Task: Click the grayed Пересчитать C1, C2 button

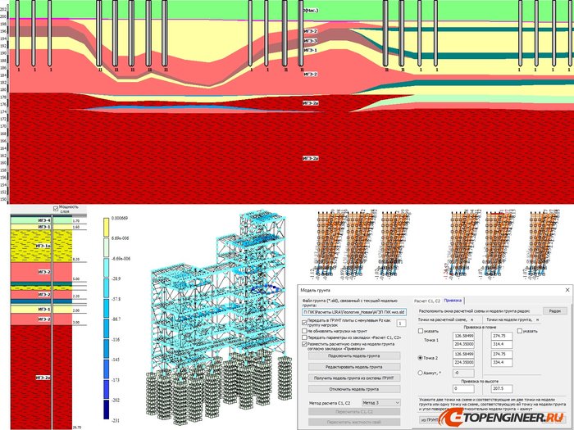Action: (x=354, y=412)
